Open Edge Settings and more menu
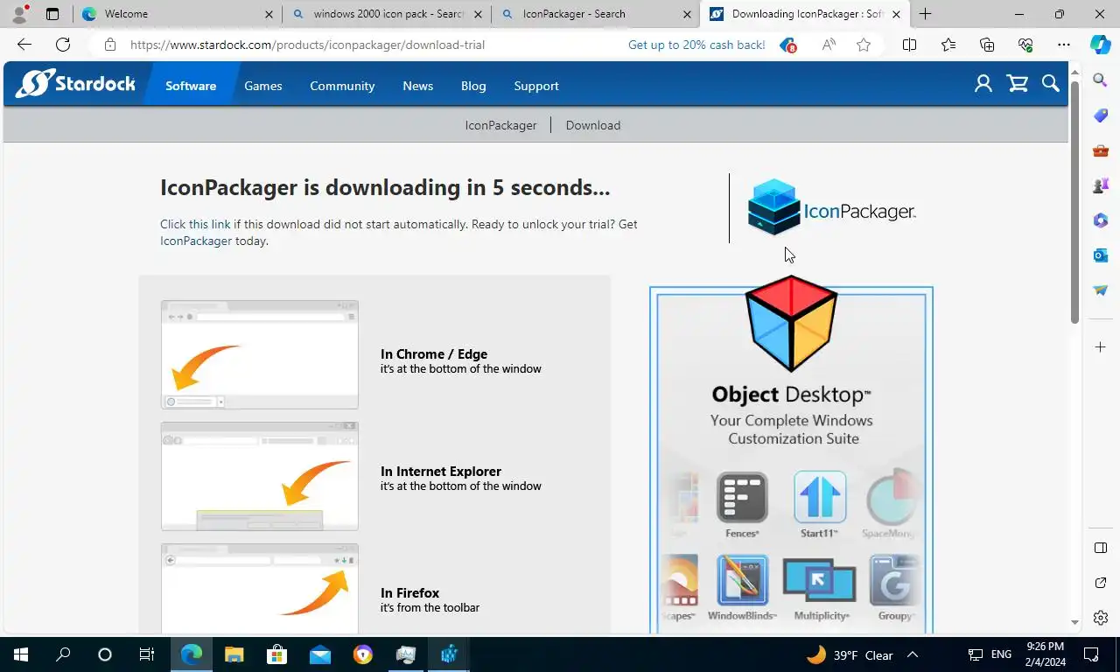Screen dimensions: 1120x672 pyautogui.click(x=1063, y=45)
